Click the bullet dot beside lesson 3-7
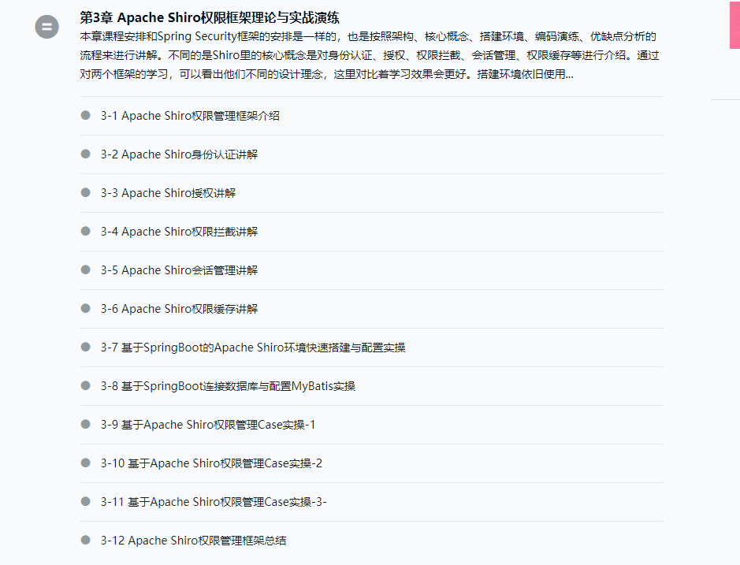 pos(85,347)
